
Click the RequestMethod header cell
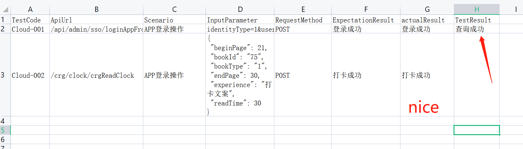pos(303,20)
